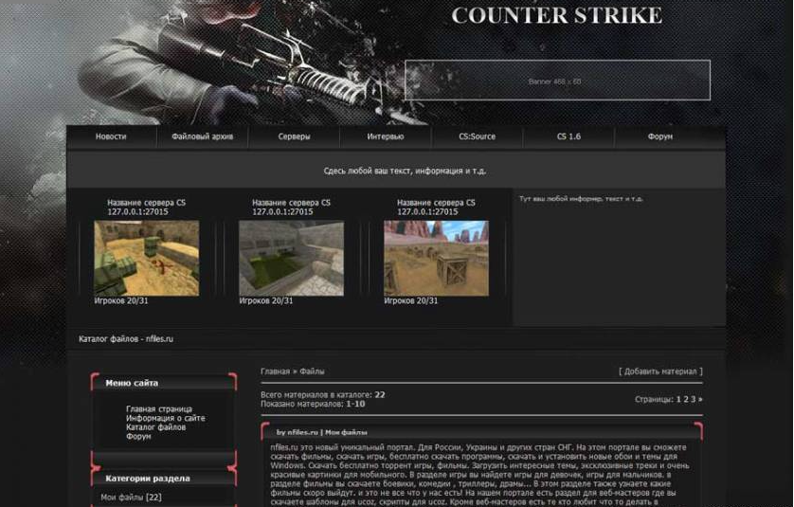Viewport: 794px width, 507px height.
Task: Open Главная страница in site menu
Action: 158,409
